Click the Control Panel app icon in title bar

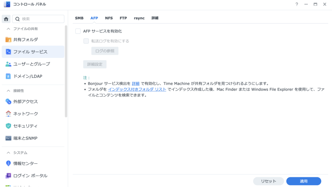pyautogui.click(x=7, y=4)
